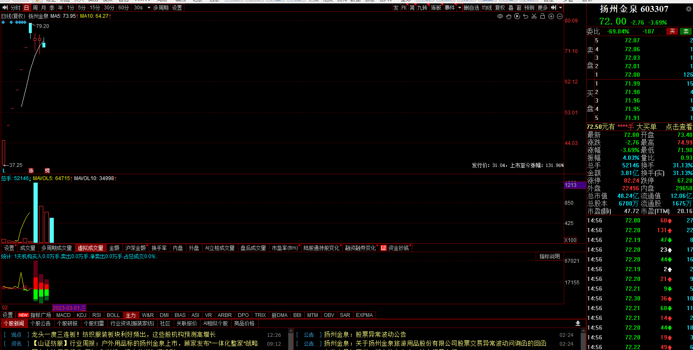Open the 个股研报 tab
Screen dimensions: 693x350
pos(67,323)
